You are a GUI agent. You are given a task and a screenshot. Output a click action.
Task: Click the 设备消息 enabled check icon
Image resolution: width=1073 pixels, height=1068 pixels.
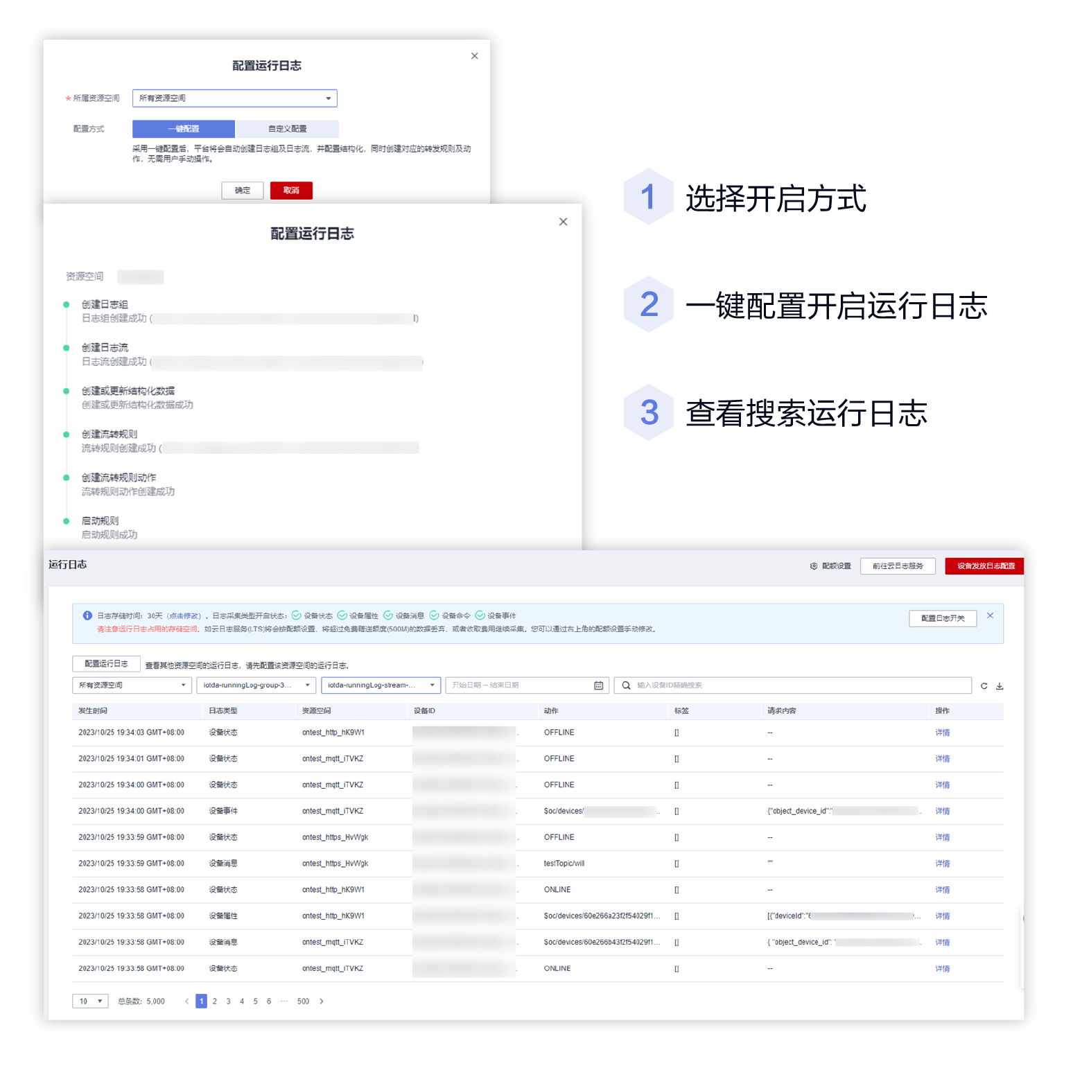[x=388, y=615]
